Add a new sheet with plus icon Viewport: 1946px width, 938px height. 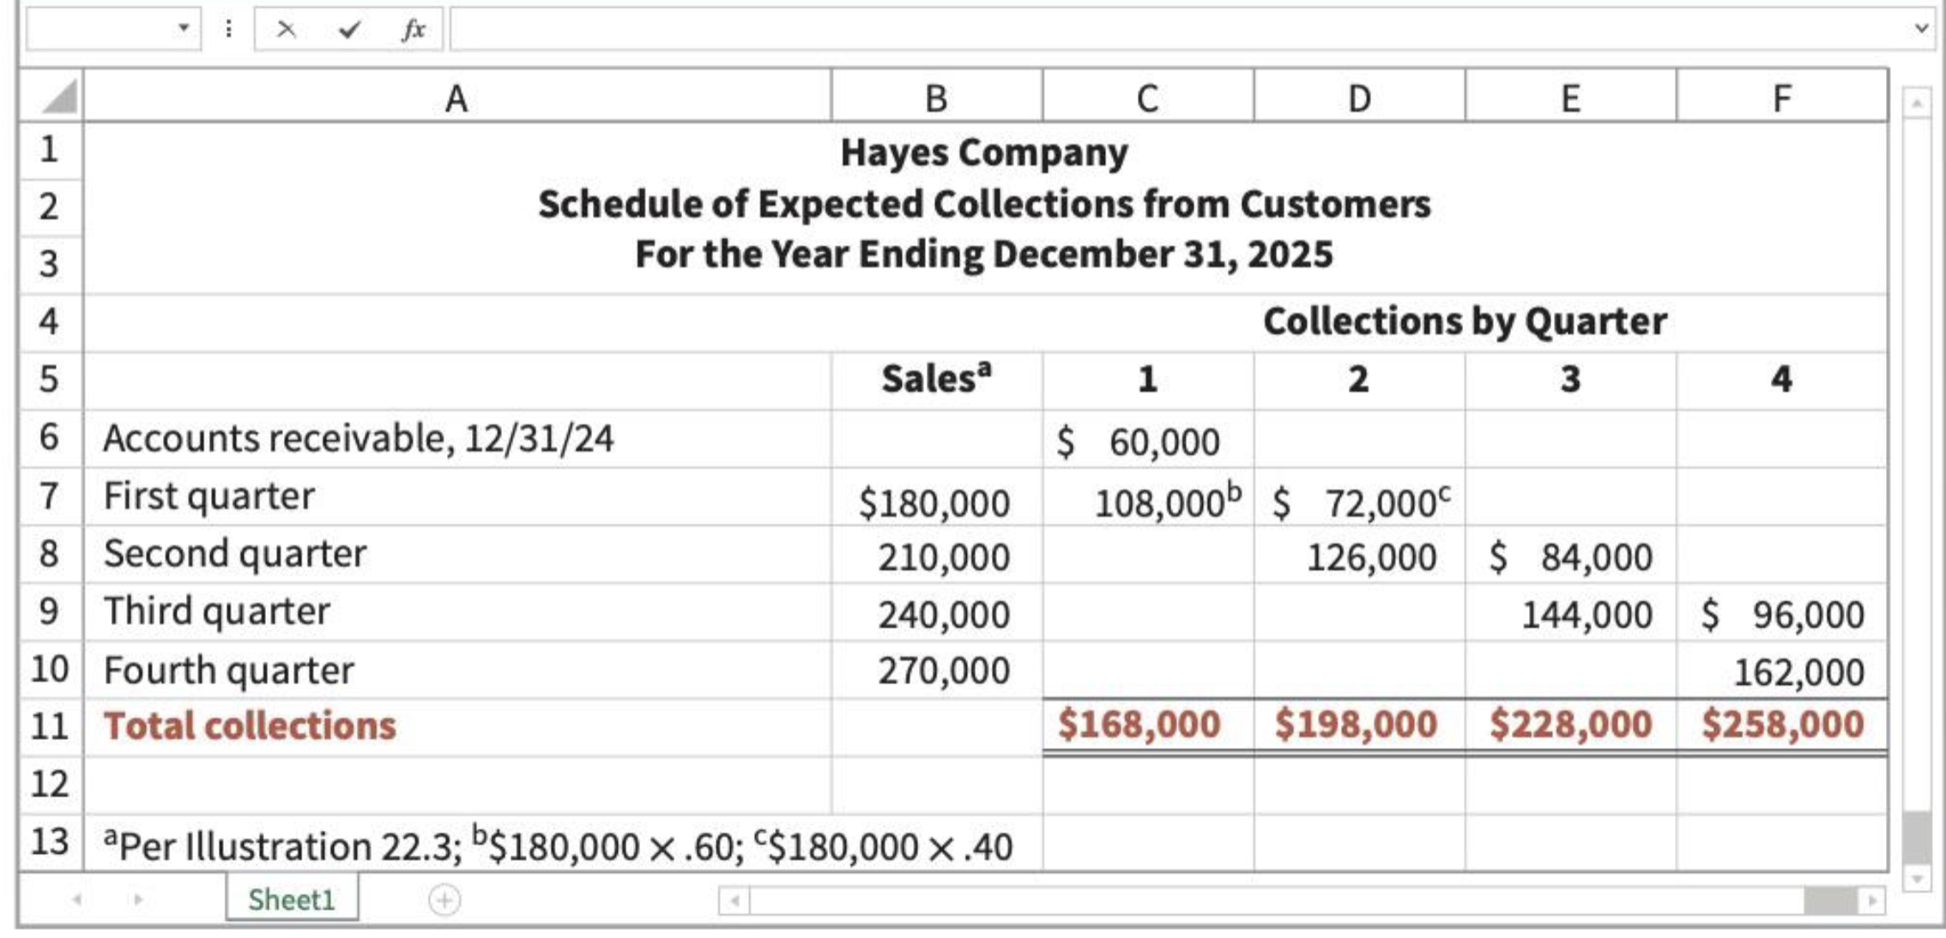coord(444,900)
